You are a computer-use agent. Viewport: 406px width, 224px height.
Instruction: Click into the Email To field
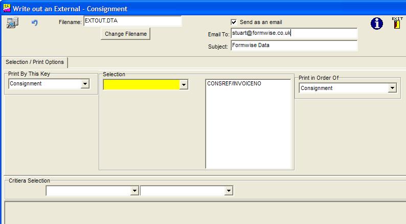coord(293,33)
